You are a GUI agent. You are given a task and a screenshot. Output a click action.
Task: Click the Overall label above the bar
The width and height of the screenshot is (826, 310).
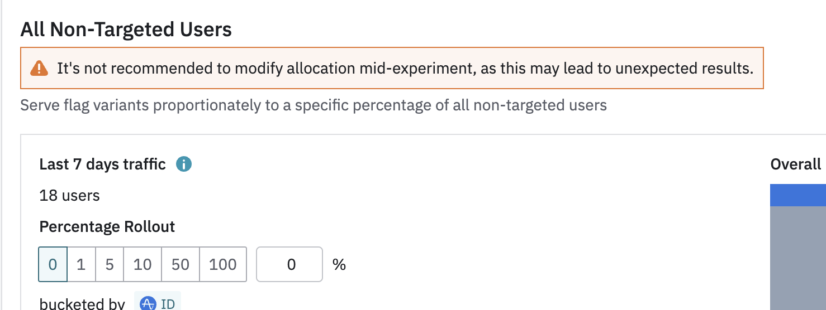(x=796, y=164)
